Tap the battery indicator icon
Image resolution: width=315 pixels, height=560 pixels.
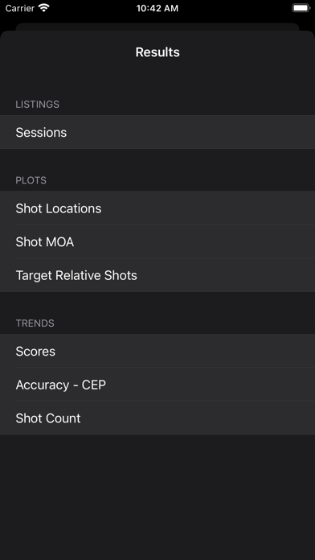[x=301, y=8]
